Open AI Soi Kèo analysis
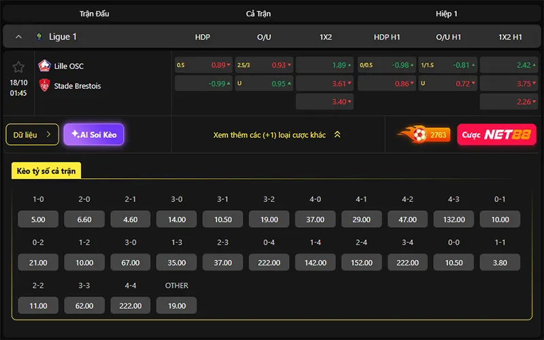Viewport: 544px width, 340px height. coord(94,135)
